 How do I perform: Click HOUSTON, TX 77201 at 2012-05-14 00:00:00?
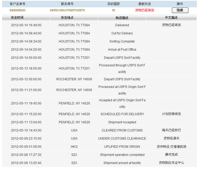click(x=74, y=58)
